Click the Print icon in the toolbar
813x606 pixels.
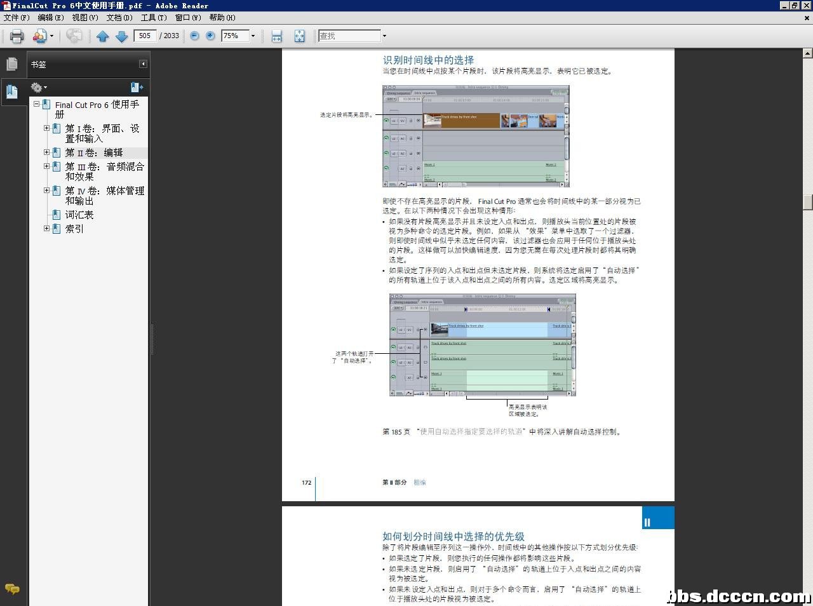[17, 36]
